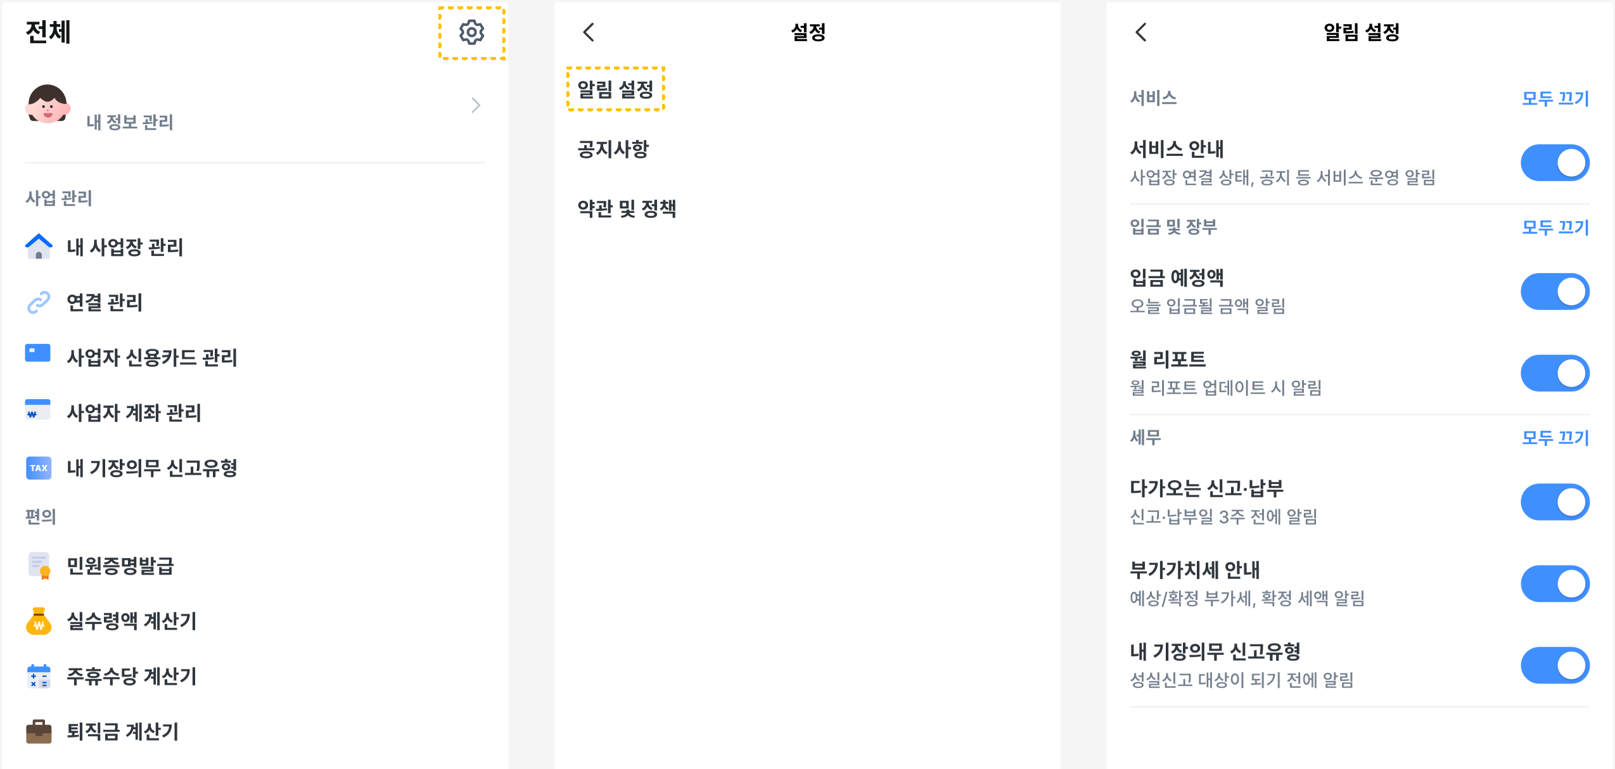Toggle the 입금 예정액 alert switch
This screenshot has width=1615, height=769.
click(1555, 291)
